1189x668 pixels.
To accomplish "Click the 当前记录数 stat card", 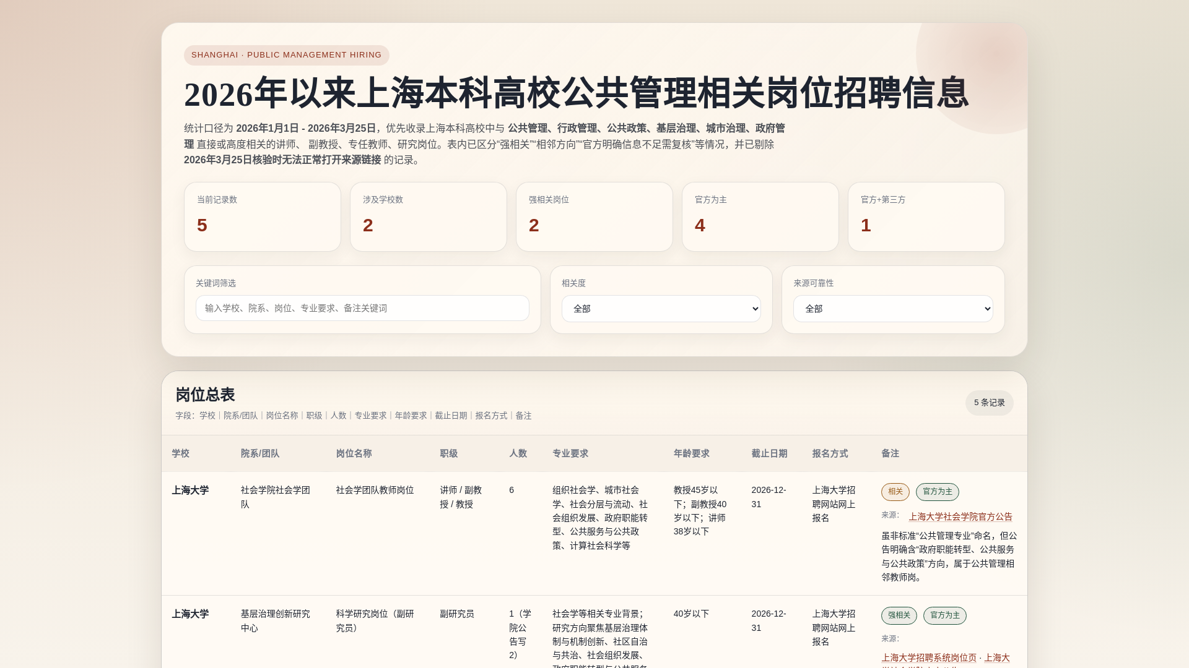I will (263, 216).
